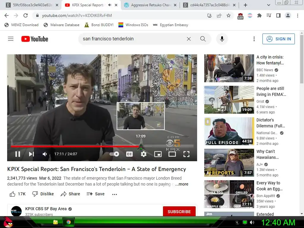This screenshot has width=304, height=228.
Task: Open Why Can't Hawaiians video title
Action: [267, 154]
